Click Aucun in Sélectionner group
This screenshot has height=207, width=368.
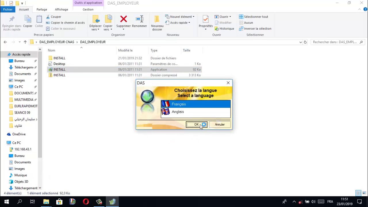click(246, 23)
